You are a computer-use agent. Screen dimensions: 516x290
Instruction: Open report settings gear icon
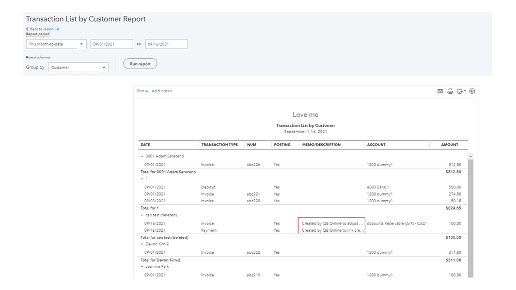(472, 91)
